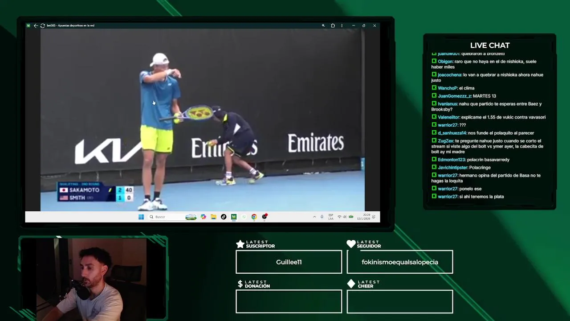The image size is (570, 321).
Task: Open the Wi-Fi network tray icon
Action: [339, 217]
